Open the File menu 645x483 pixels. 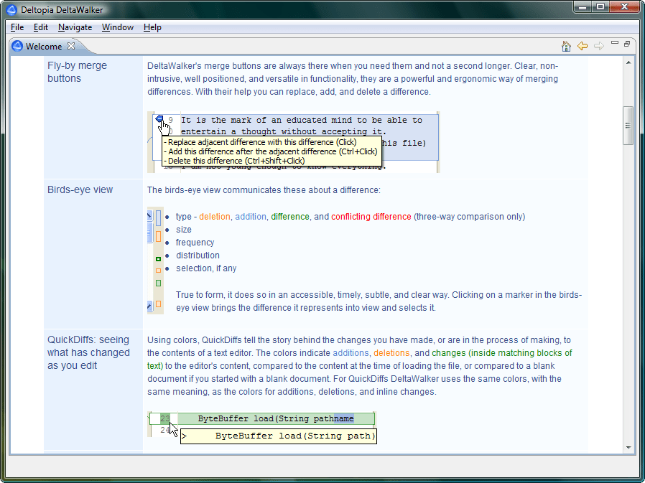pos(17,27)
